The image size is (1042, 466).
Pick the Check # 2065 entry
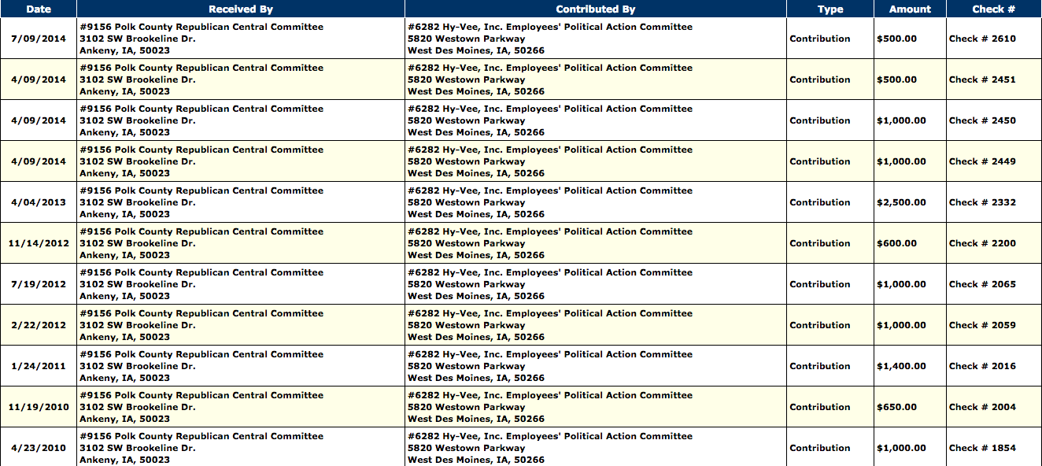(982, 284)
